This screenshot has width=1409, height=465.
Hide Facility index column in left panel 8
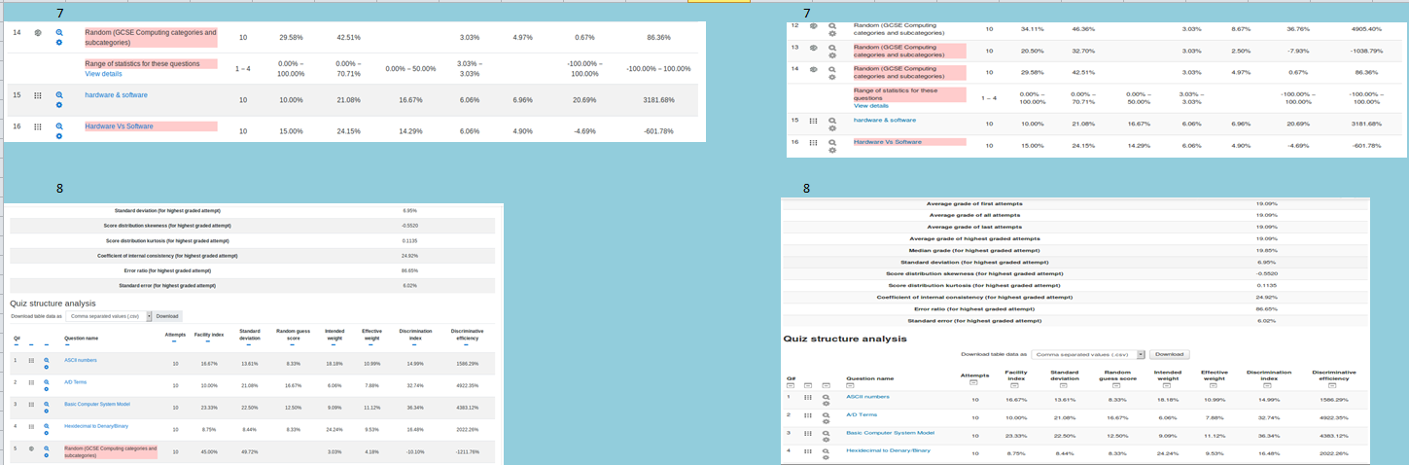208,341
